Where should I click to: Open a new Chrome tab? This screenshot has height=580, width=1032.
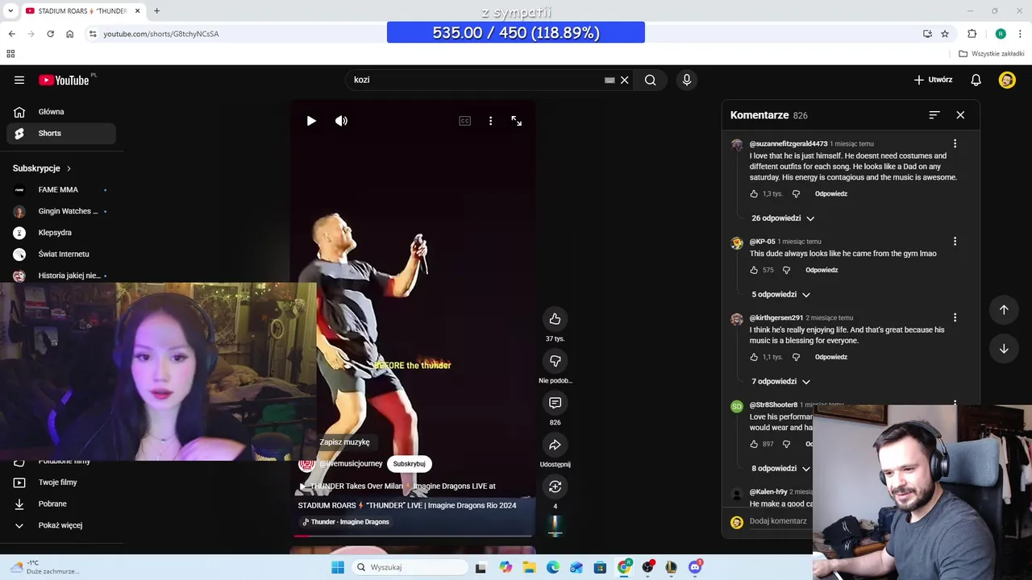tap(156, 10)
